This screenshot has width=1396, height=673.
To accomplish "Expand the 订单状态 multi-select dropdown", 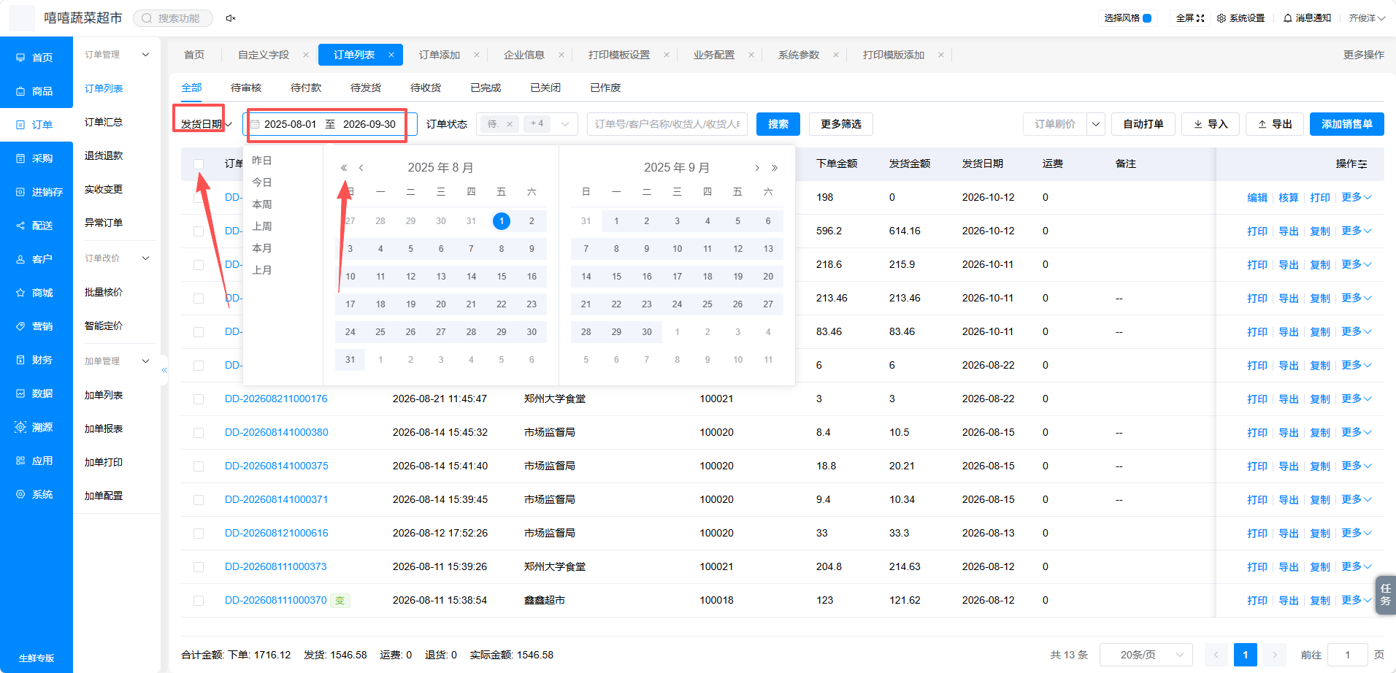I will [564, 124].
